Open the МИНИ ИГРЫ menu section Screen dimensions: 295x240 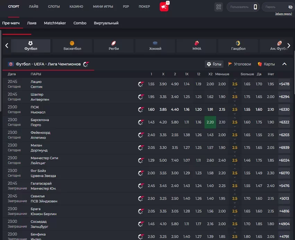[103, 7]
